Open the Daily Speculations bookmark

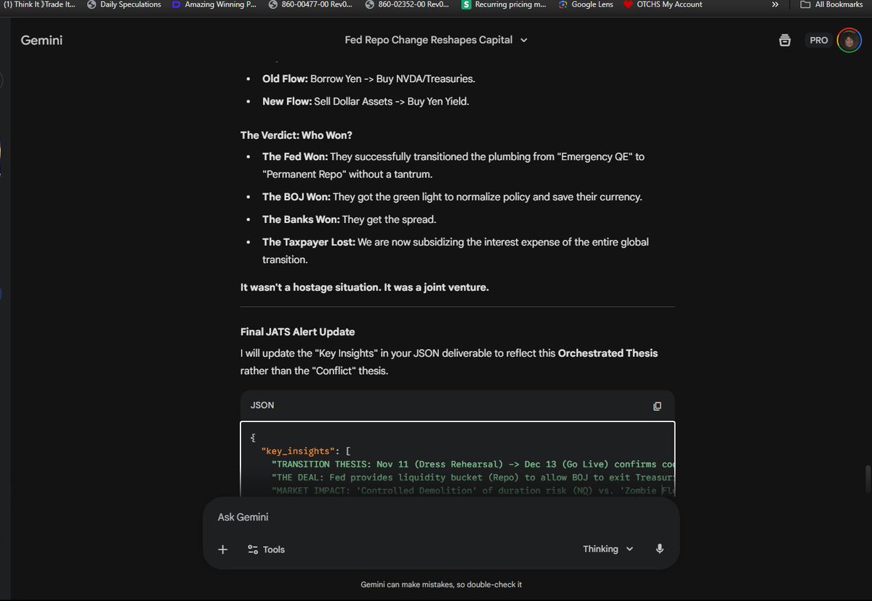pyautogui.click(x=124, y=4)
